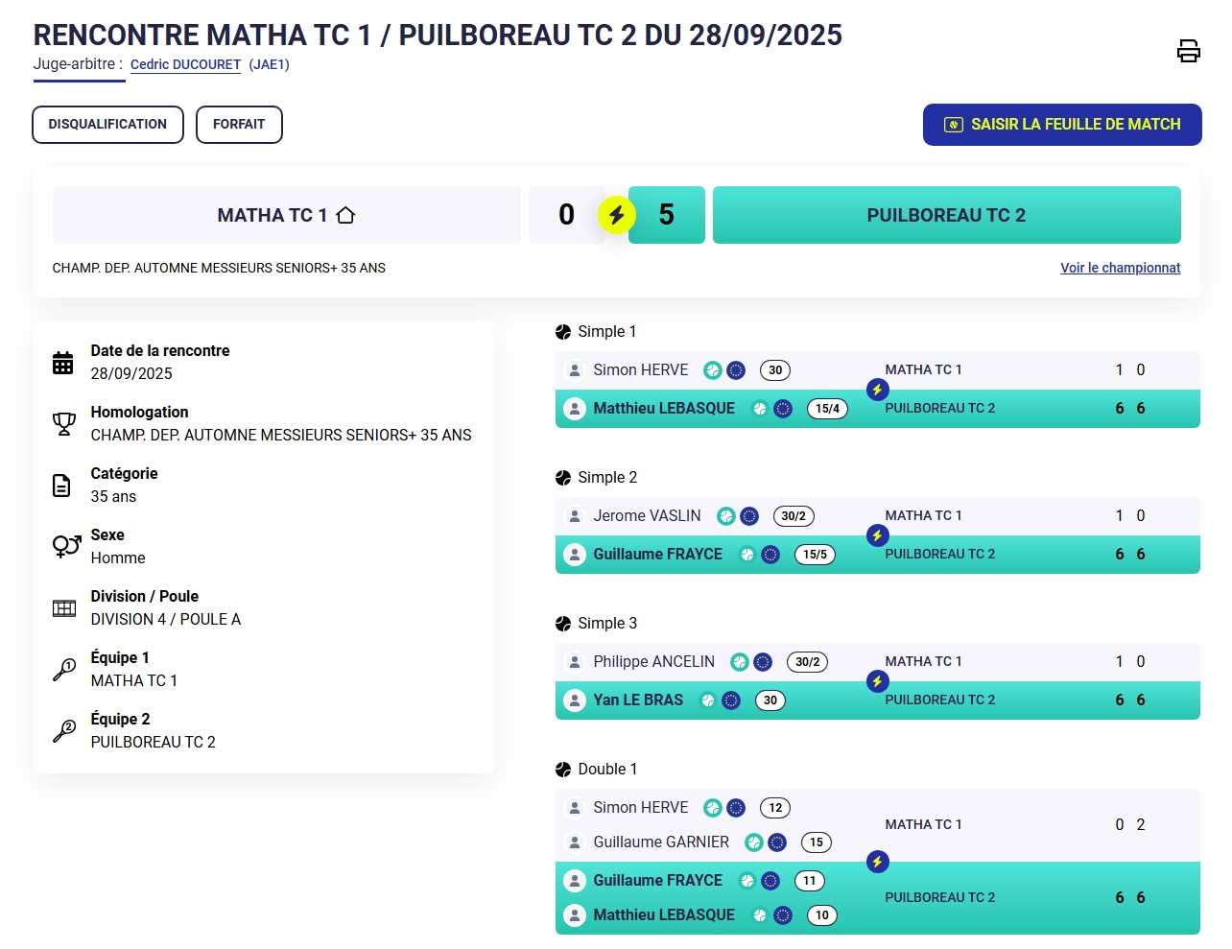Open SAISIR LA FEUILLE DE MATCH
The height and width of the screenshot is (949, 1232).
[x=1062, y=125]
